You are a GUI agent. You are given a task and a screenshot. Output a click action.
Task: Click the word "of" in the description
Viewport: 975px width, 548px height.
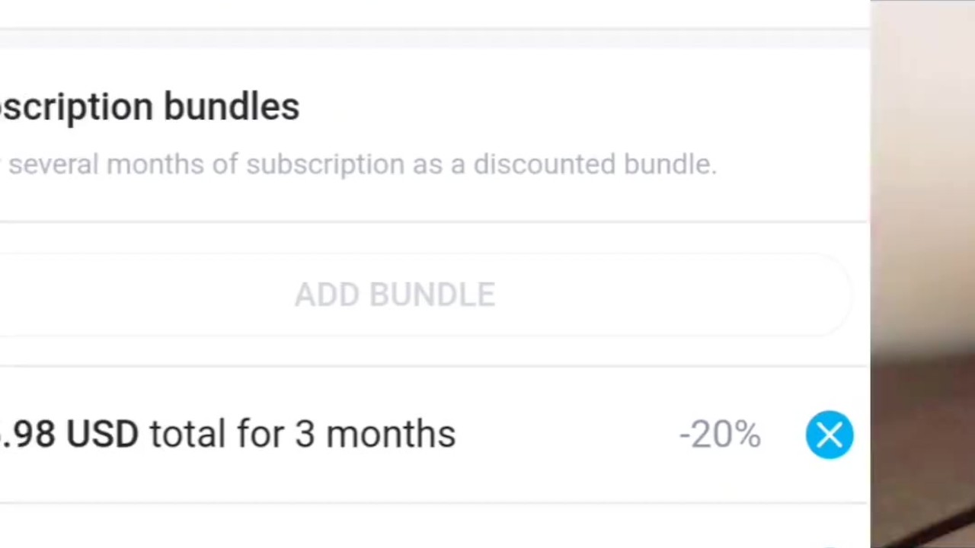pyautogui.click(x=225, y=164)
